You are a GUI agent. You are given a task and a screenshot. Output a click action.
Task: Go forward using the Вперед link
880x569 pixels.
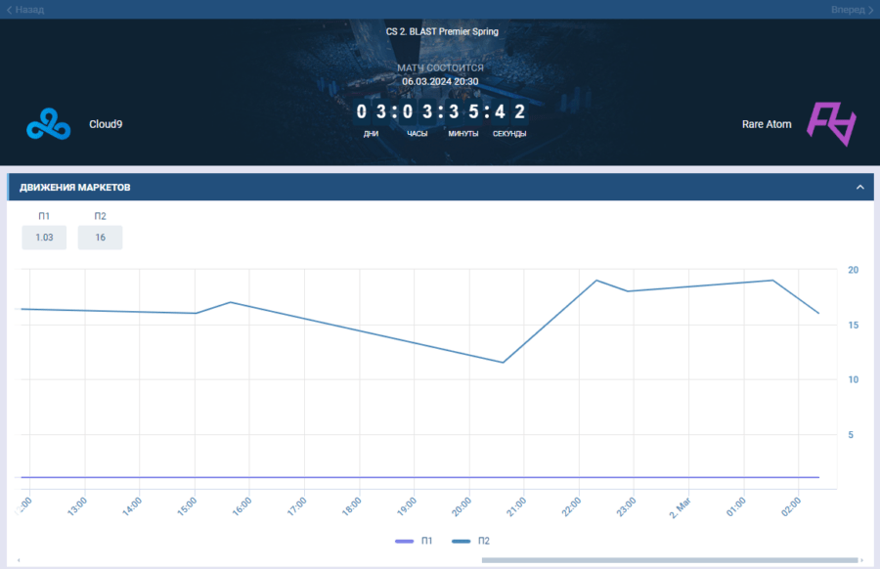847,10
